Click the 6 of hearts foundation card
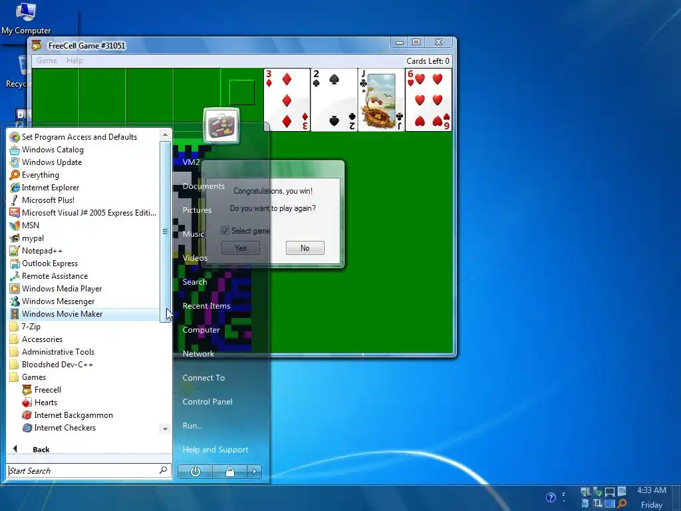681x511 pixels. [x=429, y=100]
